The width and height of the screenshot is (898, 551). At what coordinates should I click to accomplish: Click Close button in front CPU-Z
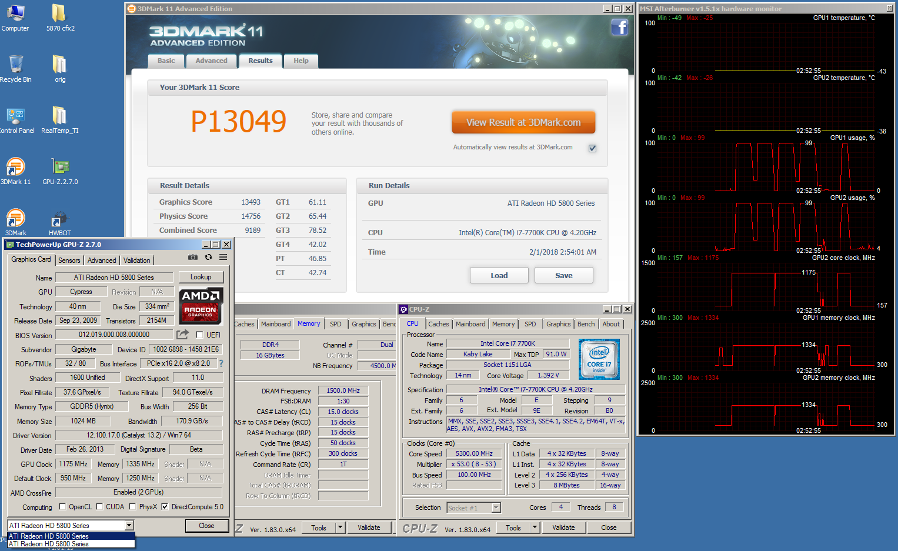609,527
